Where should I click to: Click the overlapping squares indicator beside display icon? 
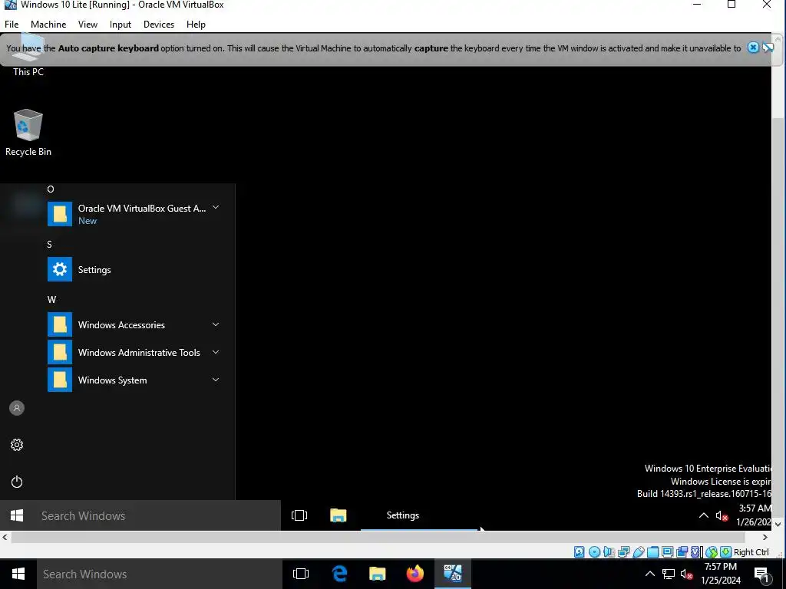pos(682,552)
